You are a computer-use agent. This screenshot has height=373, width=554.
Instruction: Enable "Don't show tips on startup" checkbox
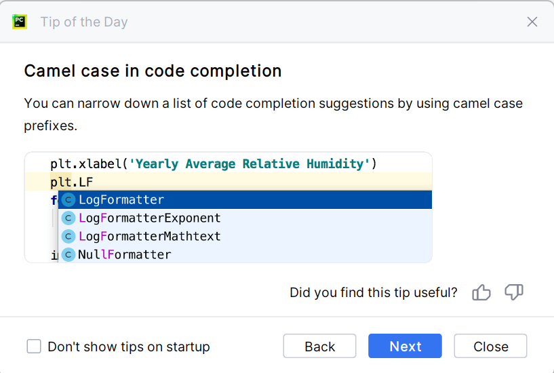[34, 347]
